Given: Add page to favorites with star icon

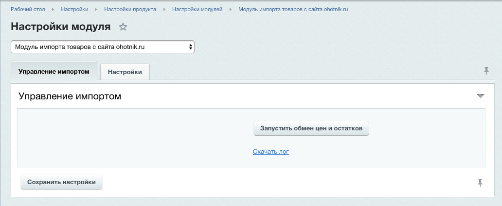Looking at the screenshot, I should pos(123,27).
